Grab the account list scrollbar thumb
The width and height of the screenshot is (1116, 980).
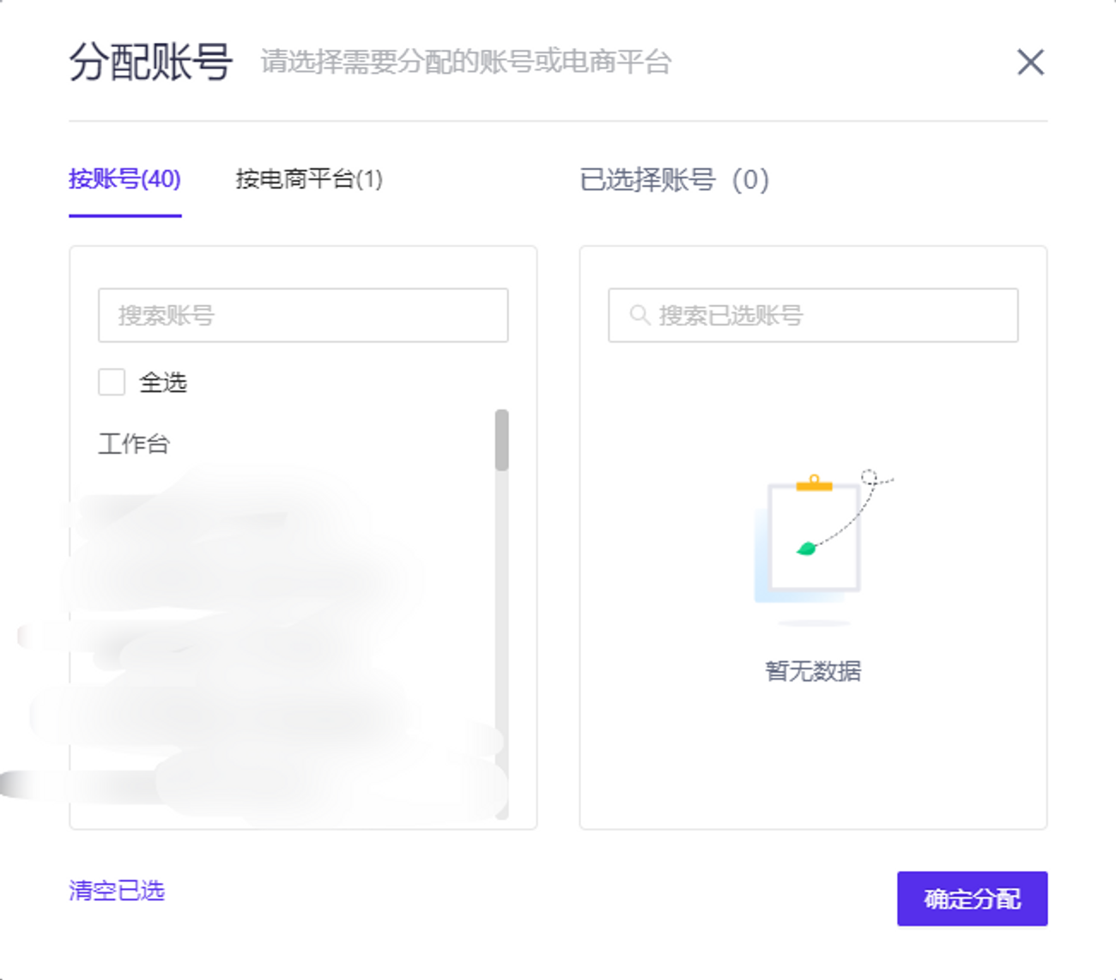coord(502,439)
